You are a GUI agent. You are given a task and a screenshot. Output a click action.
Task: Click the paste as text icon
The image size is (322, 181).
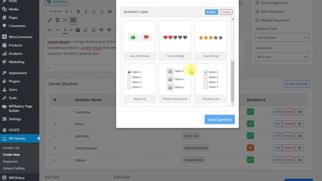click(x=77, y=30)
